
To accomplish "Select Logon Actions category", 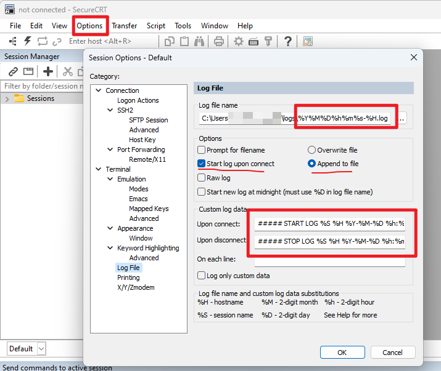I will [x=138, y=100].
